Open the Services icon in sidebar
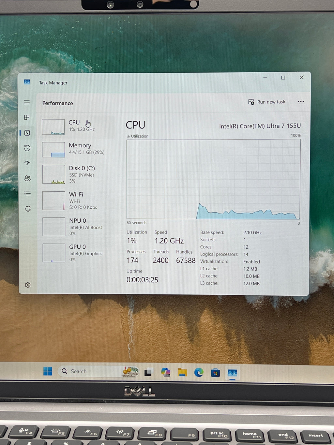The image size is (334, 445). tap(28, 209)
